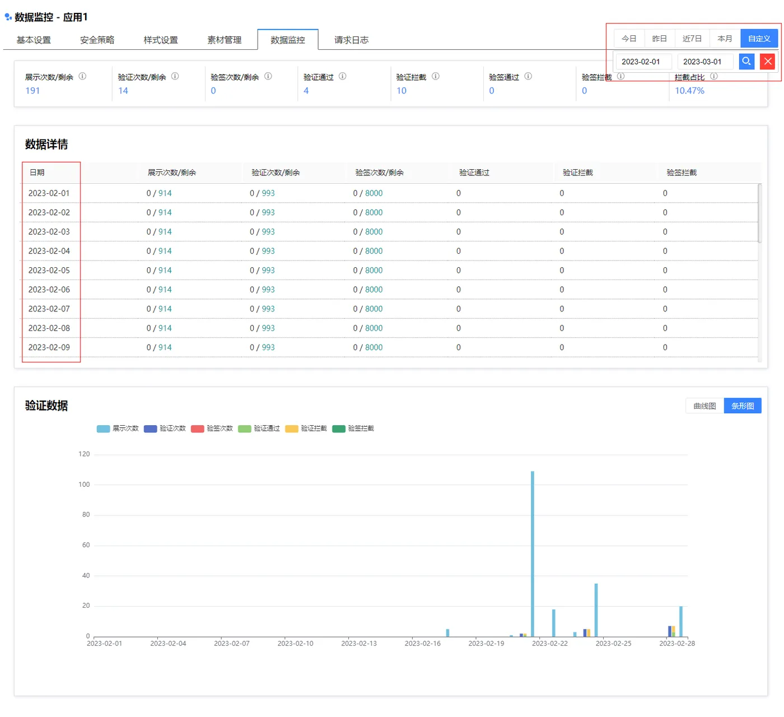Toggle 验签次数 legend series
This screenshot has width=784, height=717.
[x=212, y=429]
